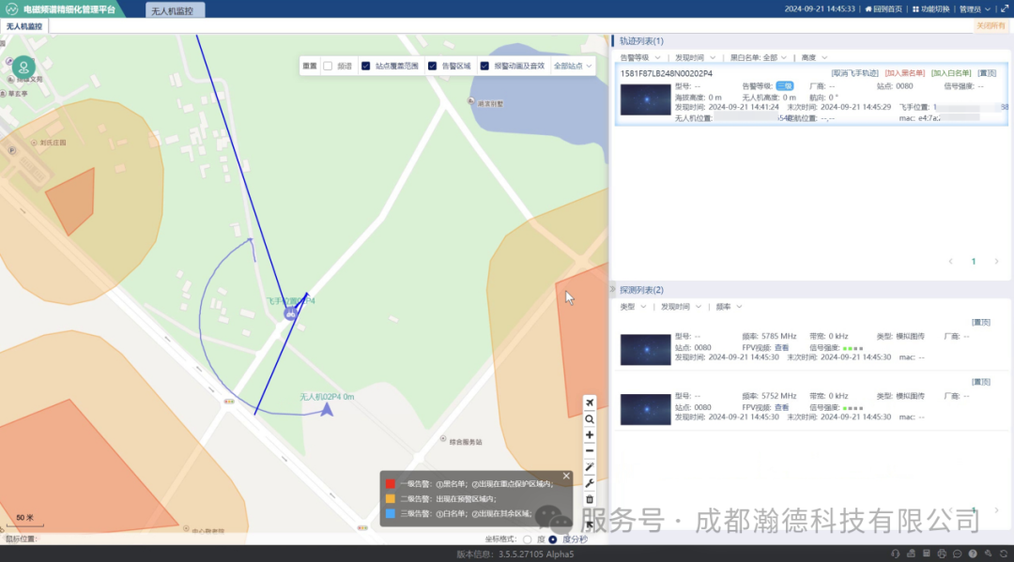
Task: Uncheck the 站点覆盖范围 checkbox
Action: [x=365, y=66]
